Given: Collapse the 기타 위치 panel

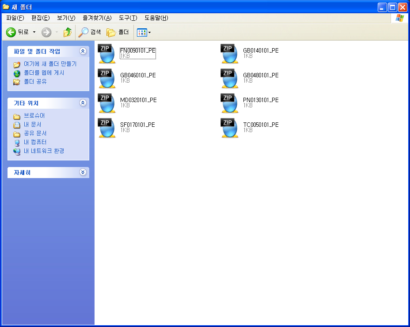Looking at the screenshot, I should pyautogui.click(x=83, y=103).
